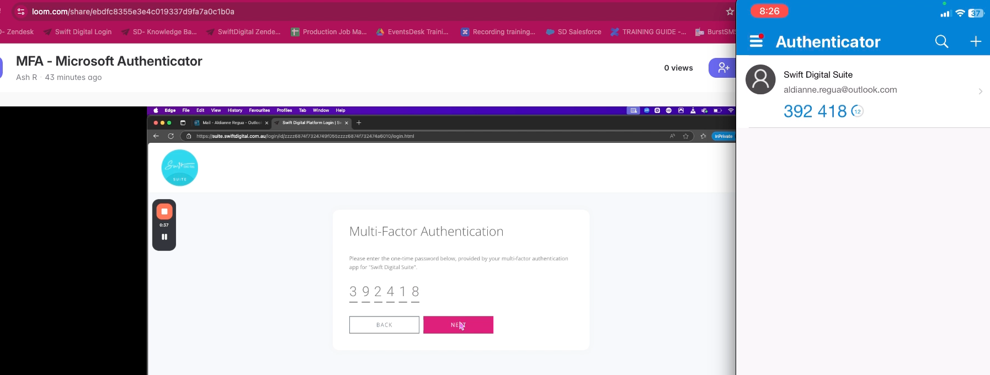This screenshot has width=990, height=375.
Task: Open the Edge favourites list icon
Action: (703, 136)
